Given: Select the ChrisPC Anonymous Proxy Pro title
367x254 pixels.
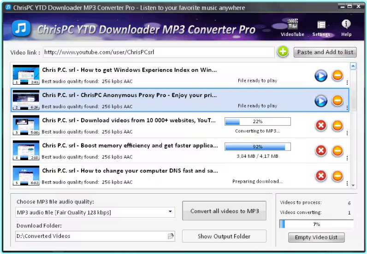Looking at the screenshot, I should pos(130,95).
